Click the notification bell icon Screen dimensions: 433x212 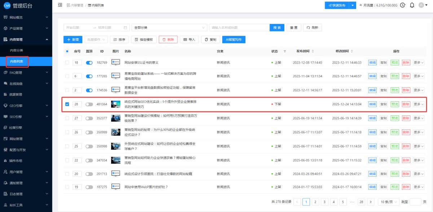pyautogui.click(x=412, y=5)
